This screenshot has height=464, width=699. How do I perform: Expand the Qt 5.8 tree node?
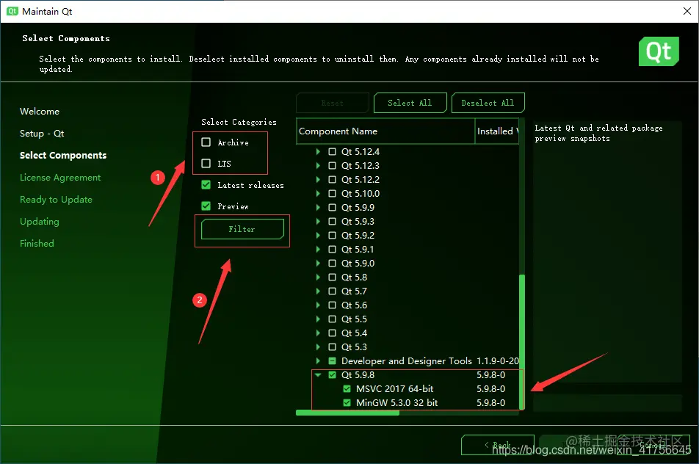coord(318,278)
